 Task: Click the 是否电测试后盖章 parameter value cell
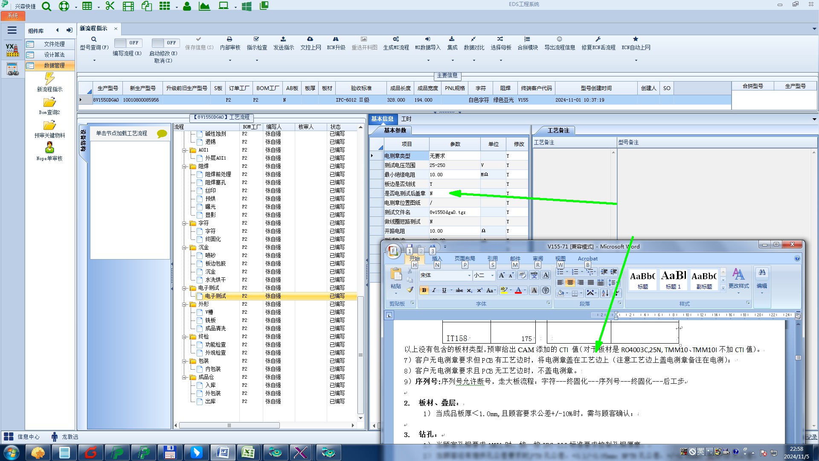coord(455,193)
